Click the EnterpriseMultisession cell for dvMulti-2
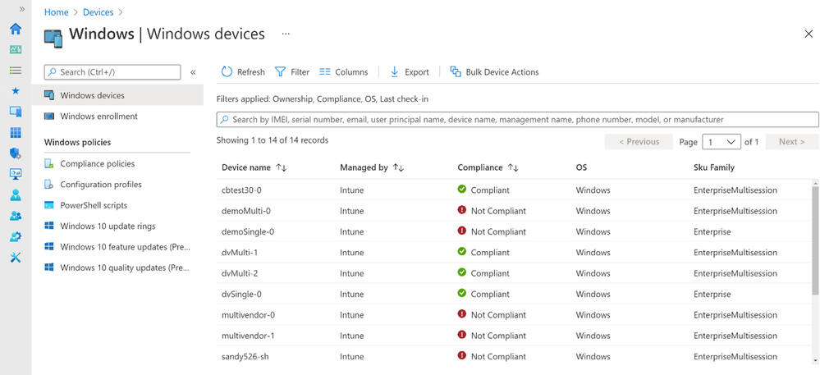This screenshot has height=375, width=820. 735,273
